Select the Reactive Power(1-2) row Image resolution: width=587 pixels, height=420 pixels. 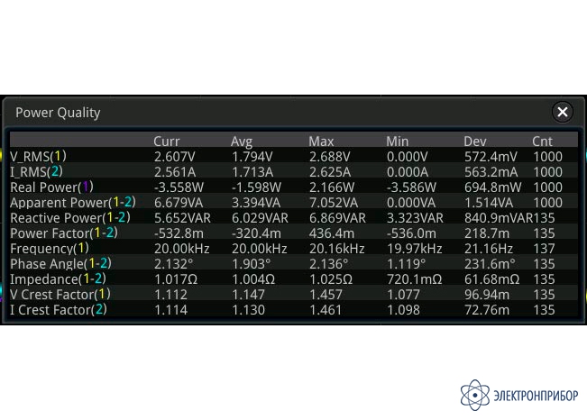point(294,217)
